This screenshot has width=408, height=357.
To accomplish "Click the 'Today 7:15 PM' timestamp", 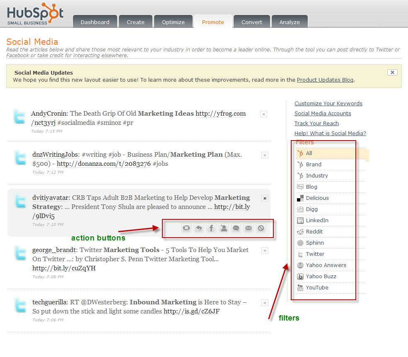I will (46, 131).
